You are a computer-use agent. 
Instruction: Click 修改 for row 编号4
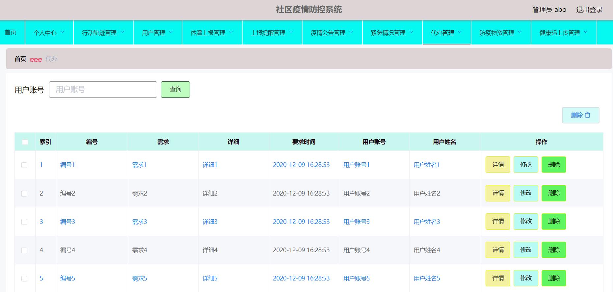pos(526,250)
